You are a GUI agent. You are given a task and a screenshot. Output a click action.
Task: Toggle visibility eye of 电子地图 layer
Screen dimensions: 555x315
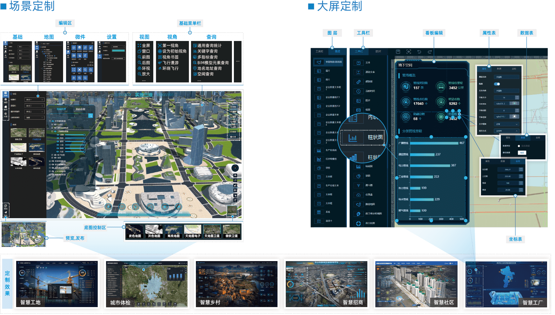click(55, 155)
